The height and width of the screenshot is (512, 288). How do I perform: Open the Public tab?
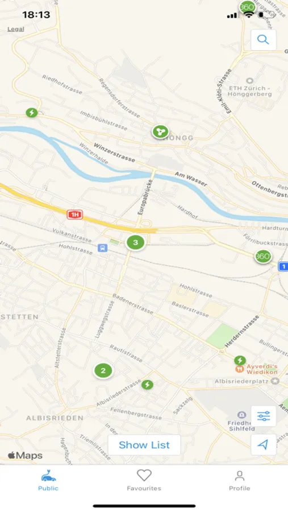[48, 480]
